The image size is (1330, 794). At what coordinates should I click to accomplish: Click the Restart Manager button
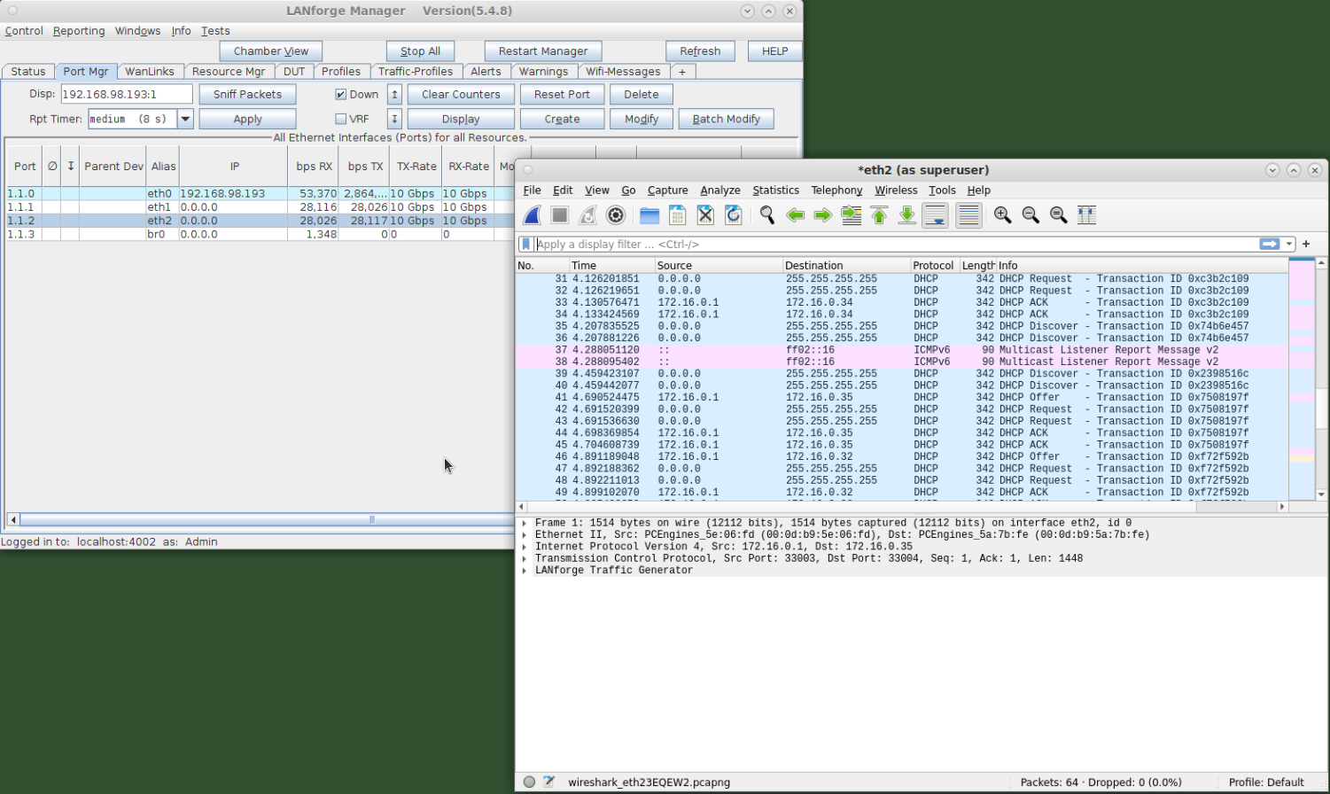click(x=542, y=51)
